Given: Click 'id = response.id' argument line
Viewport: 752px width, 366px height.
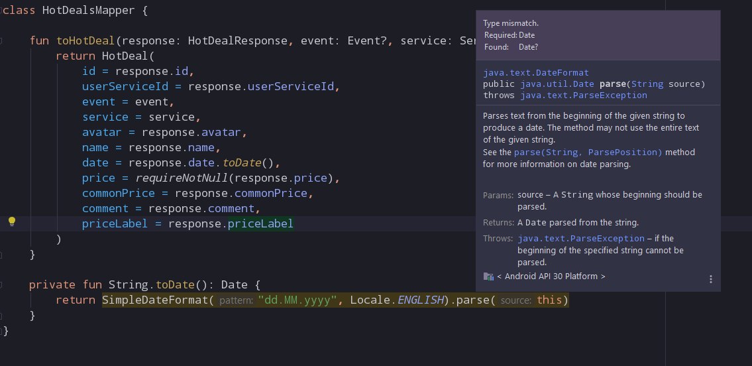Looking at the screenshot, I should pyautogui.click(x=138, y=72).
